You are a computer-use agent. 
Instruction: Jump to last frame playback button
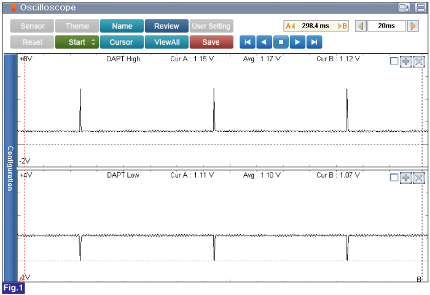pyautogui.click(x=315, y=42)
